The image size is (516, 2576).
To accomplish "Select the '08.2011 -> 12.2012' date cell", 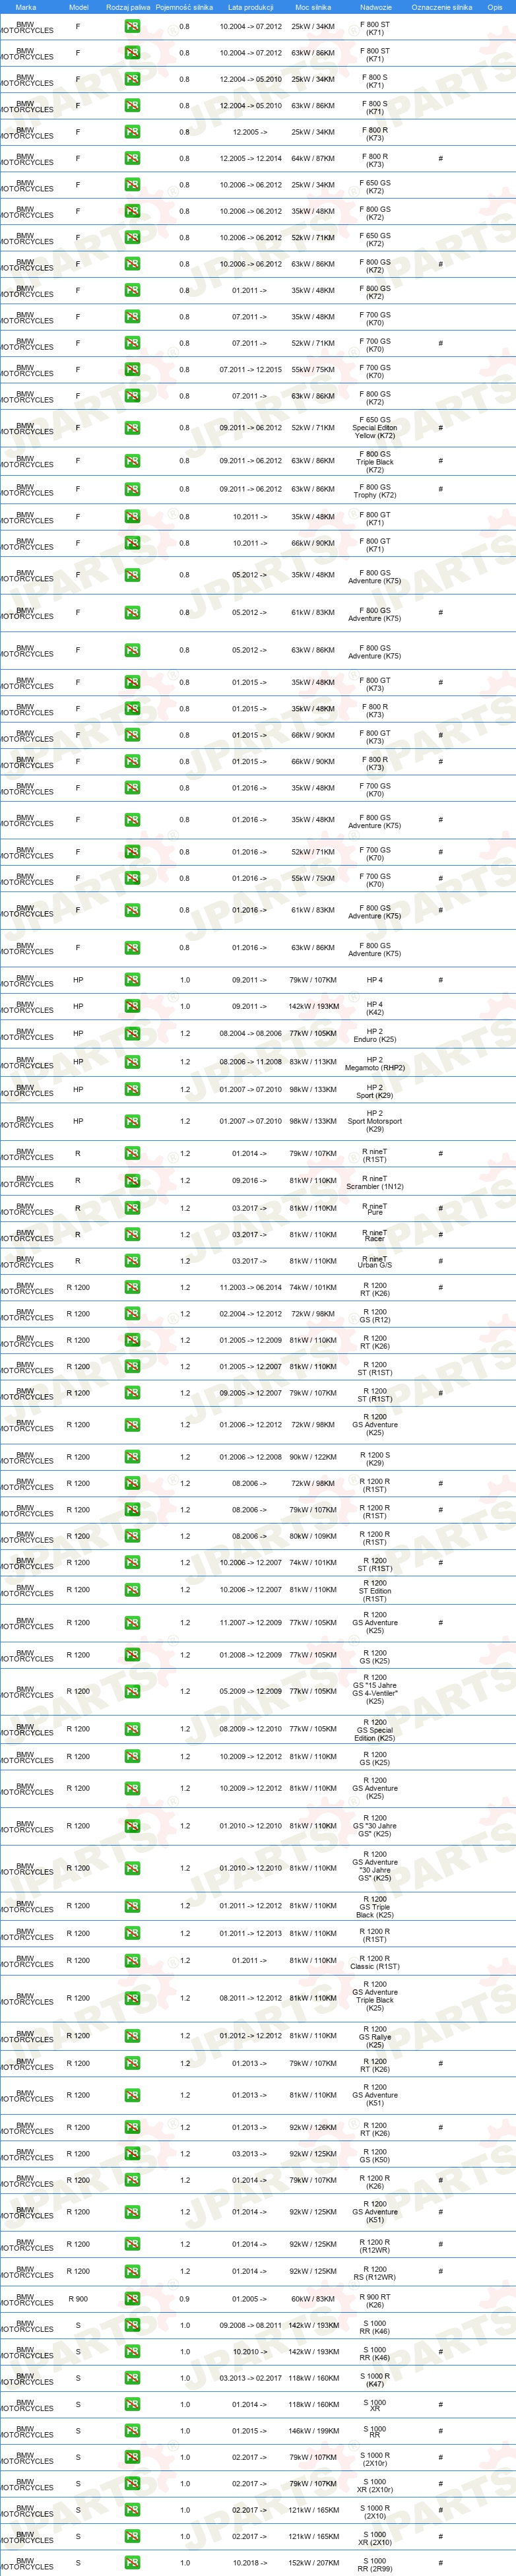I will point(250,1998).
